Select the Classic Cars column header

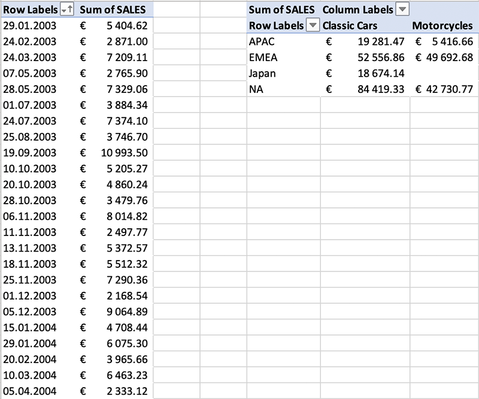tap(350, 26)
